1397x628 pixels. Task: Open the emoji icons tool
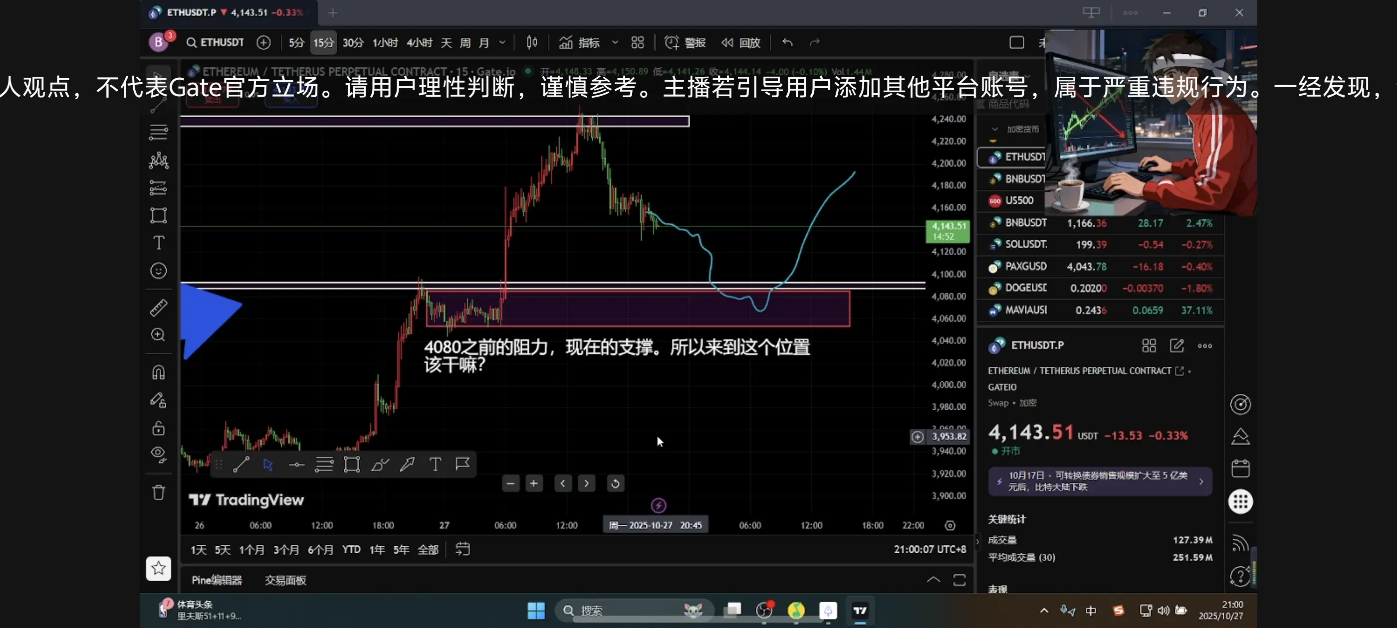coord(158,270)
